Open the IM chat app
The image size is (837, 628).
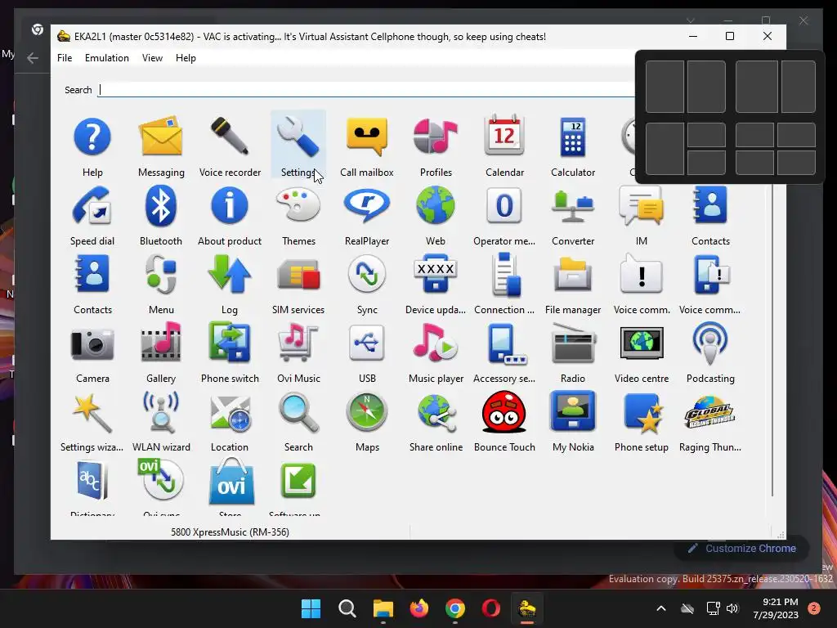click(x=642, y=206)
